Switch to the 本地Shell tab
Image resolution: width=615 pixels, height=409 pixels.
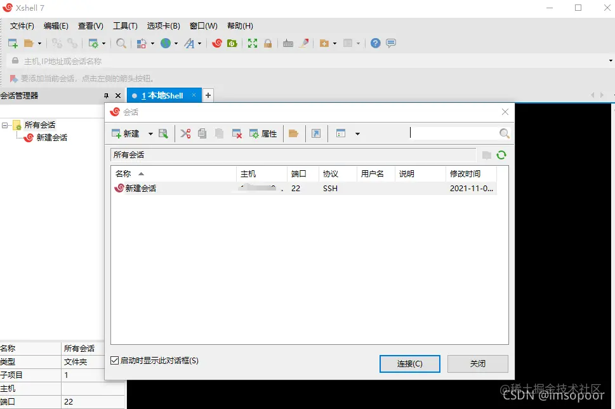[x=162, y=95]
